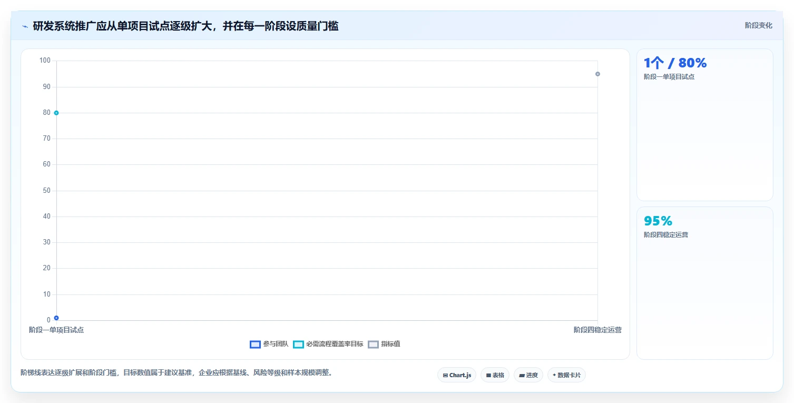Select the Chart.js chip

457,375
